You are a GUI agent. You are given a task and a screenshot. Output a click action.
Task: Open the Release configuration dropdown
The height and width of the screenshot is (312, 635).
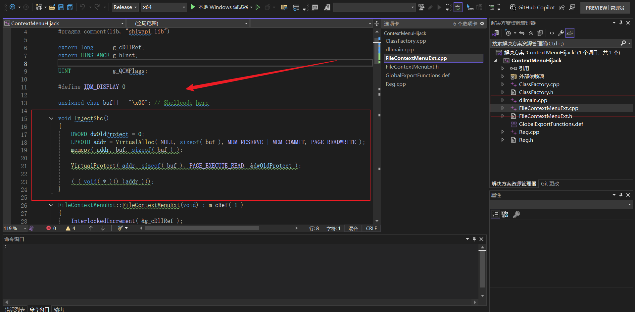tap(125, 7)
